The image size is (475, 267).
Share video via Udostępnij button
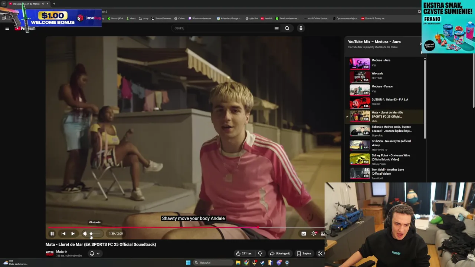point(279,254)
